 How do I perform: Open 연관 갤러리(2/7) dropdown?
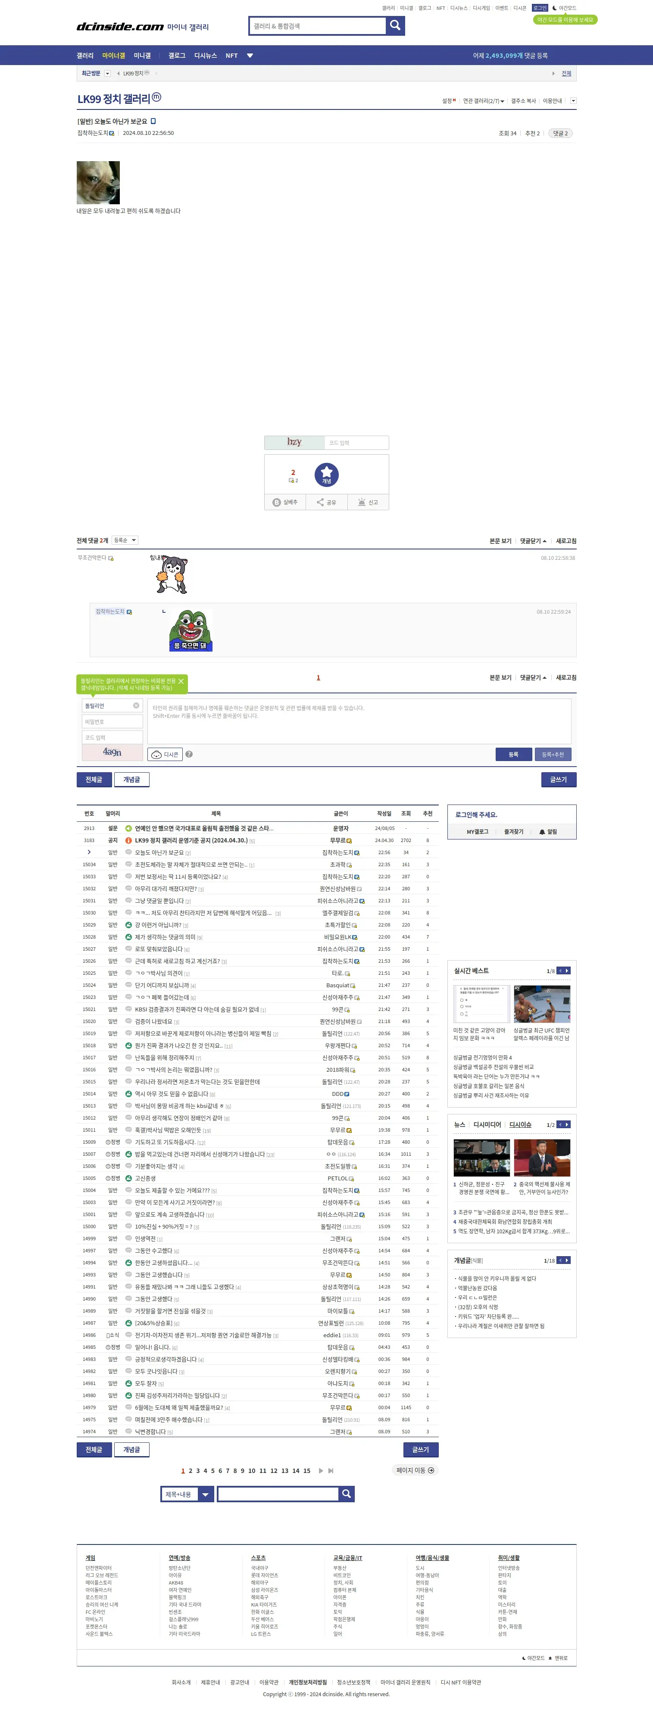[x=484, y=101]
